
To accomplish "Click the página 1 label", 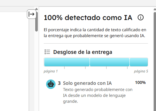I will tap(51, 71).
